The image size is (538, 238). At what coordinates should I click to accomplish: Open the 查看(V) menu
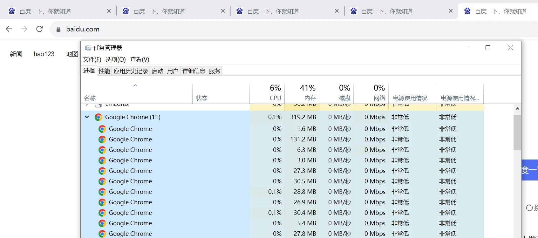[x=140, y=59]
